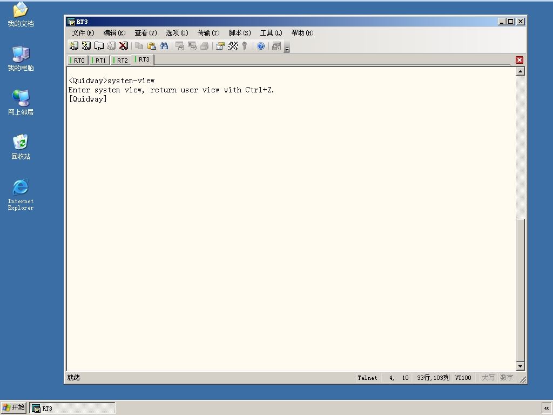The image size is (553, 415).
Task: Open the 脚本(S) menu
Action: click(240, 33)
